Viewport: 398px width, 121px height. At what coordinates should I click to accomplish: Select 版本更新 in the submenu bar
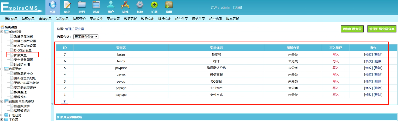point(232,19)
